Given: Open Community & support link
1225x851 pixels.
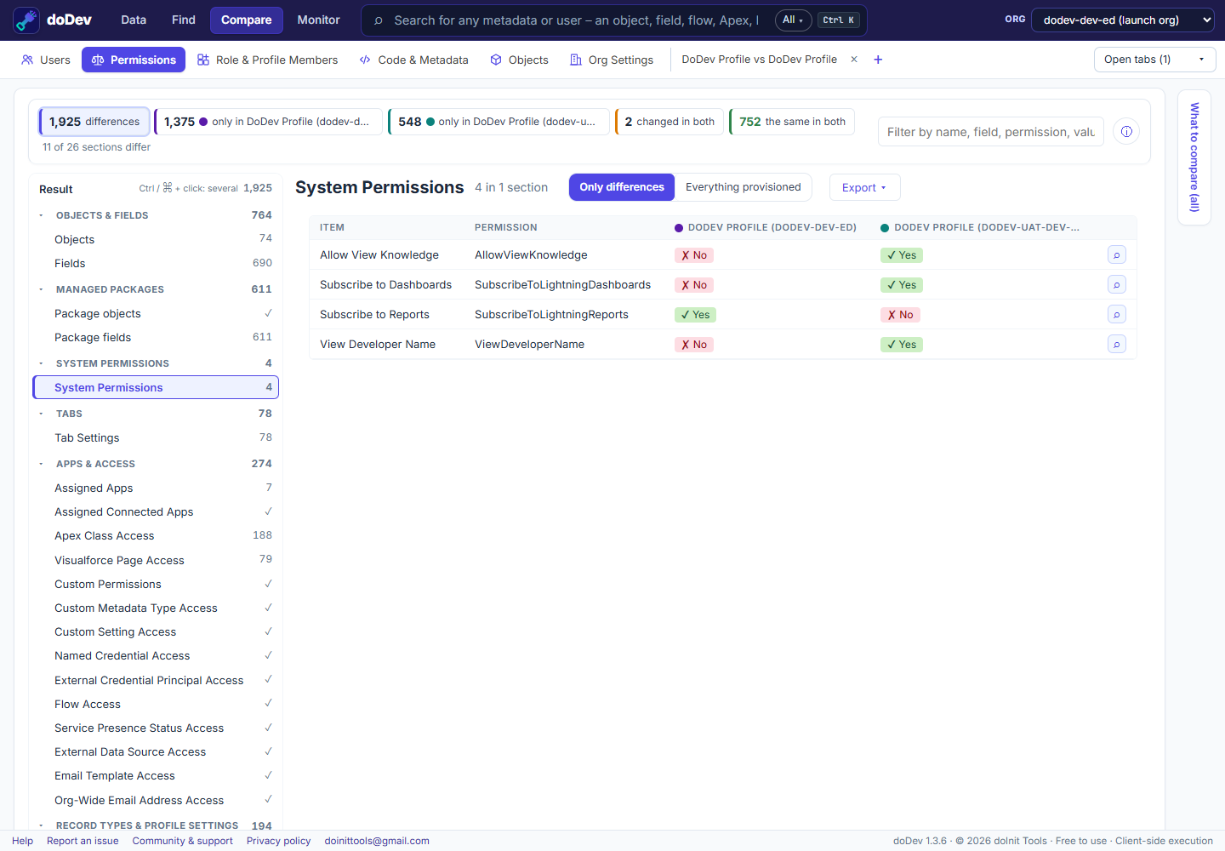Looking at the screenshot, I should coord(183,841).
